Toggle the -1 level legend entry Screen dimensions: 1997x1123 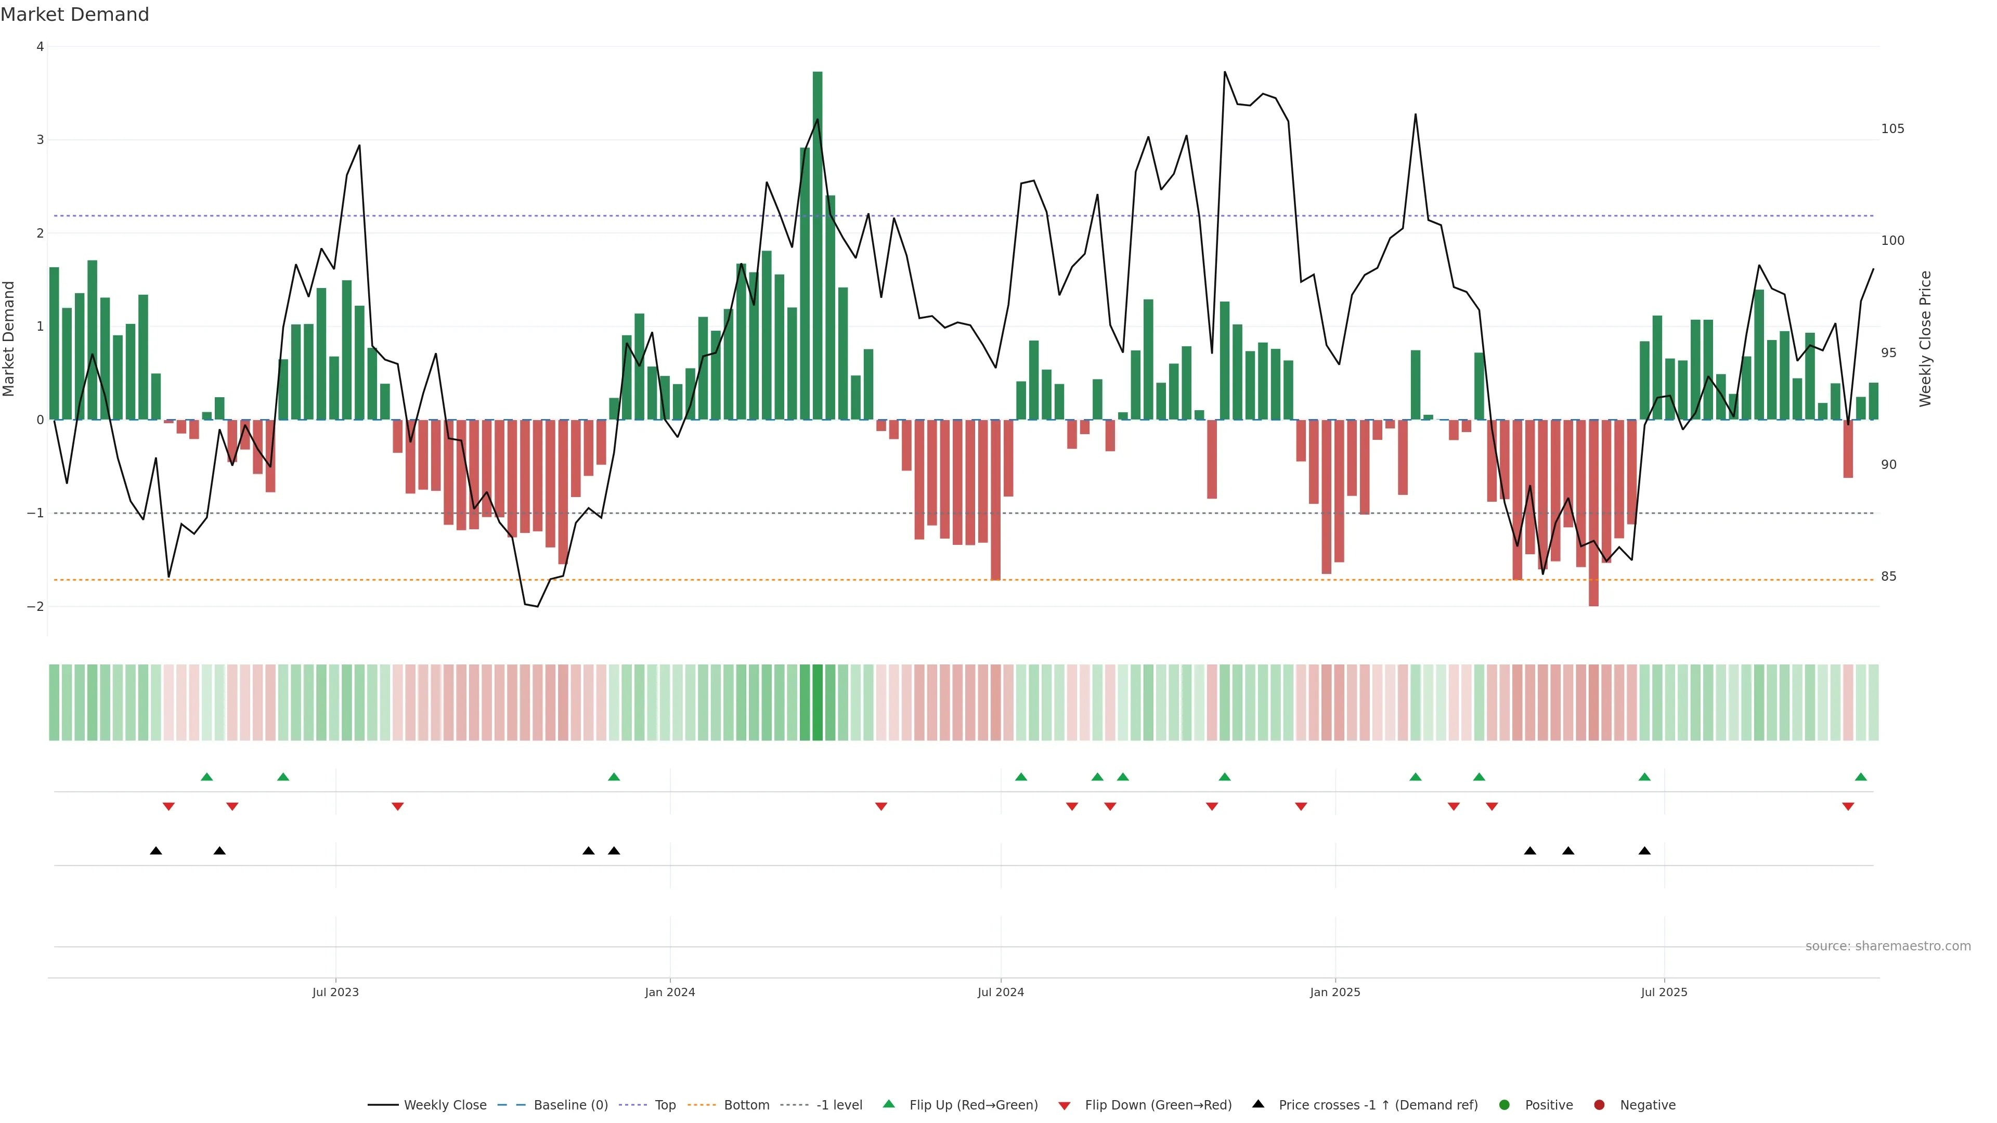839,1104
